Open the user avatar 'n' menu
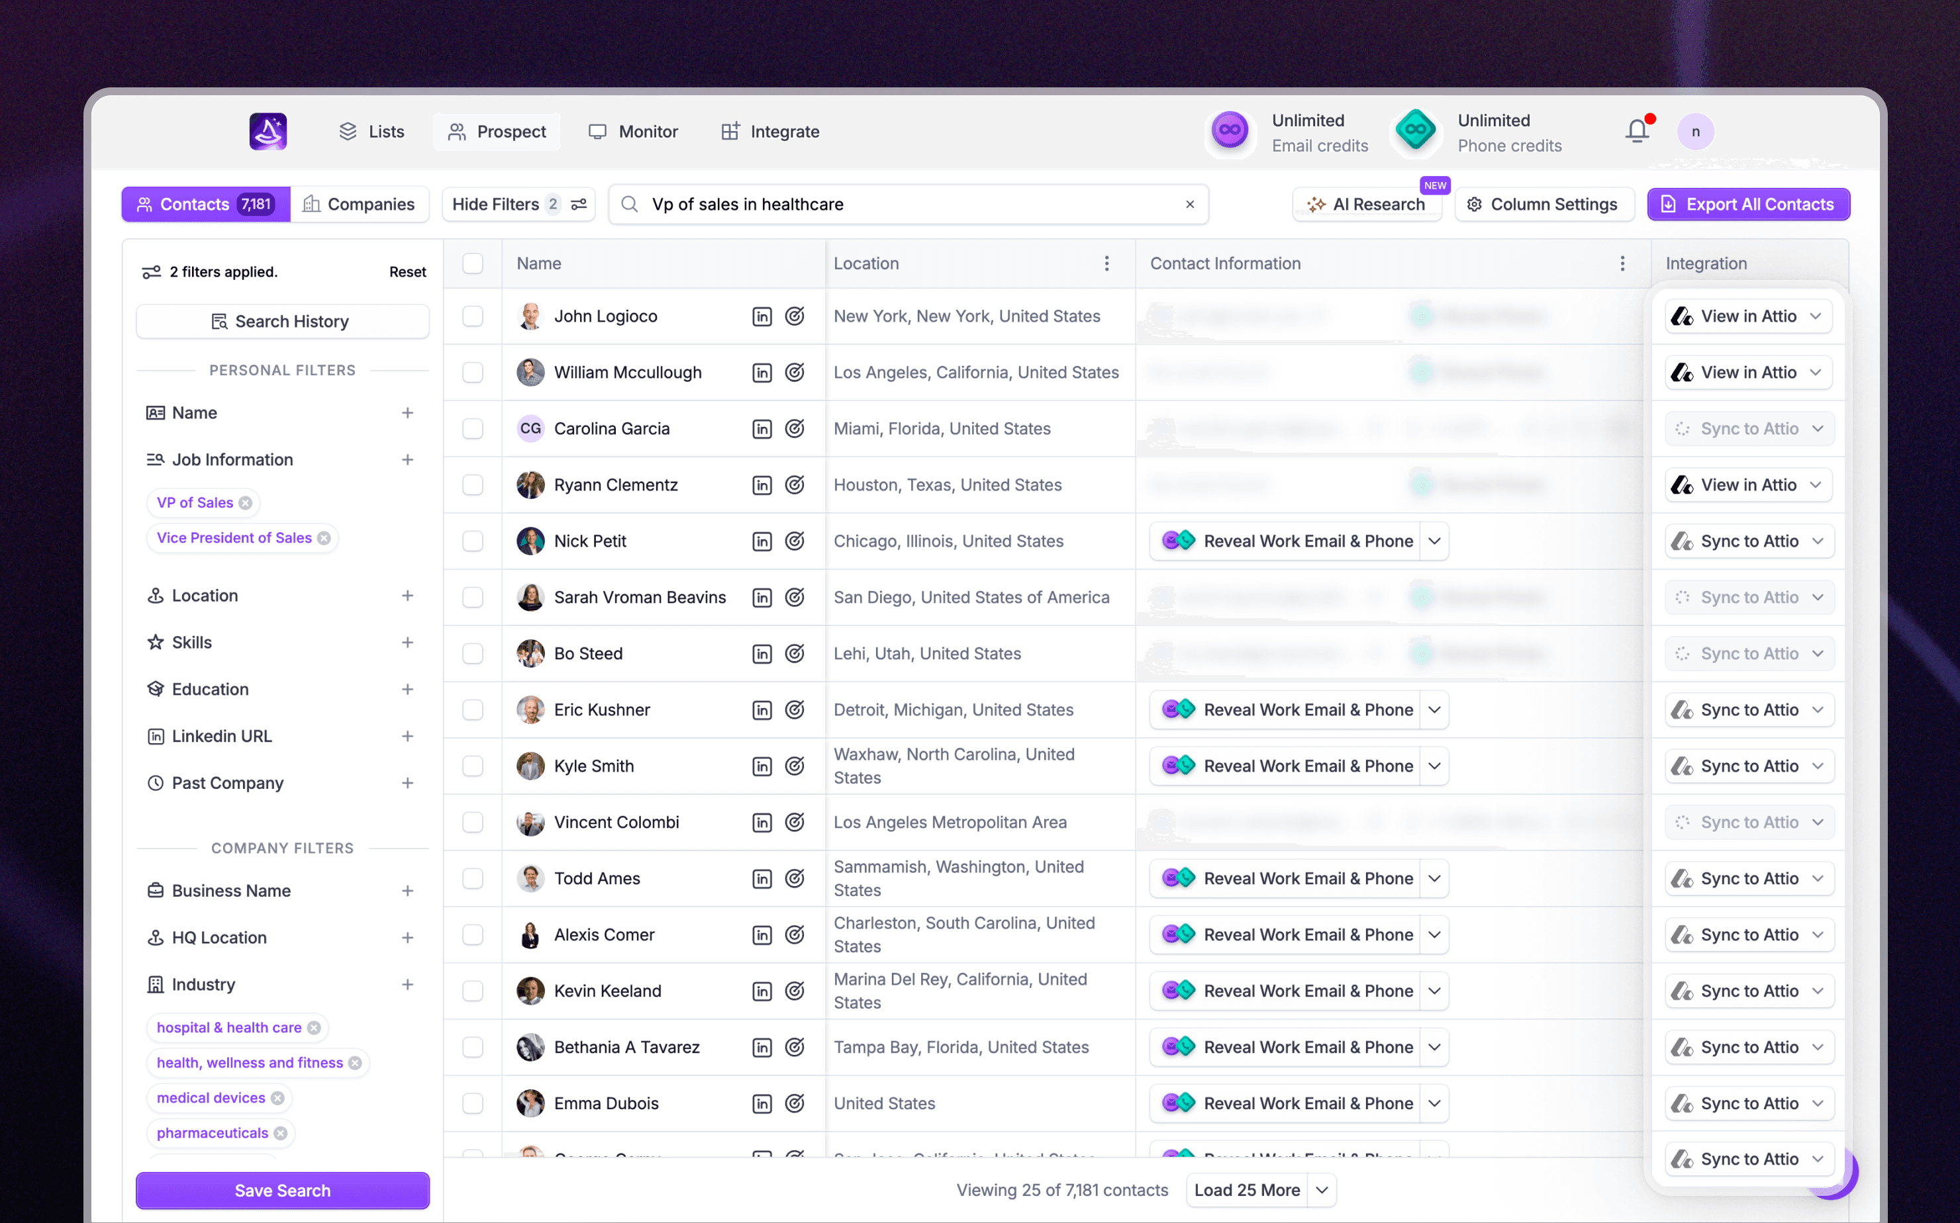The image size is (1960, 1223). [1695, 132]
